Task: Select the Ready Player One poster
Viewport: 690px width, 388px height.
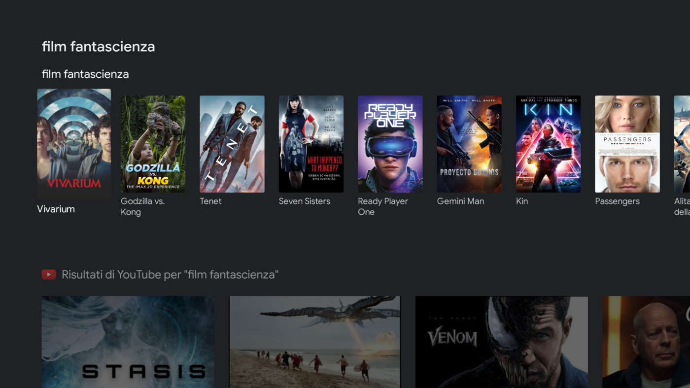Action: (390, 144)
